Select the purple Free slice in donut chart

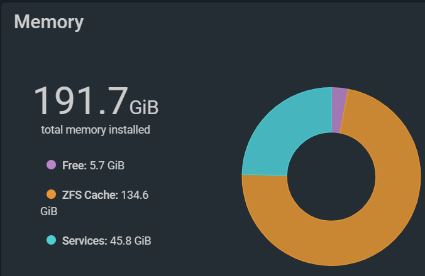pyautogui.click(x=338, y=110)
